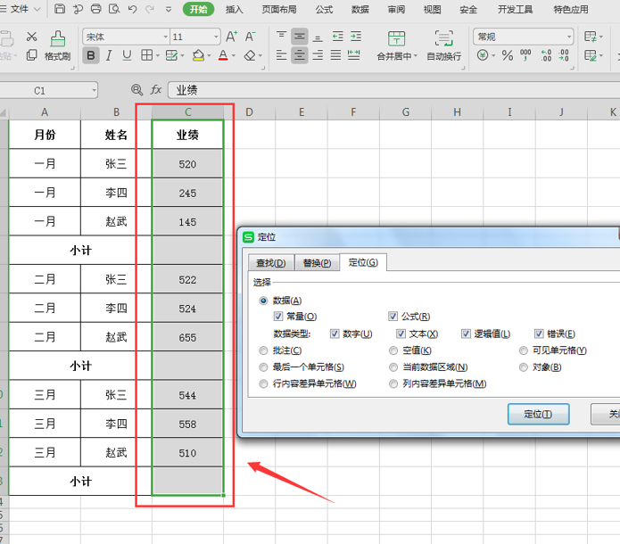Click the Copy icon below scissors

[x=31, y=55]
